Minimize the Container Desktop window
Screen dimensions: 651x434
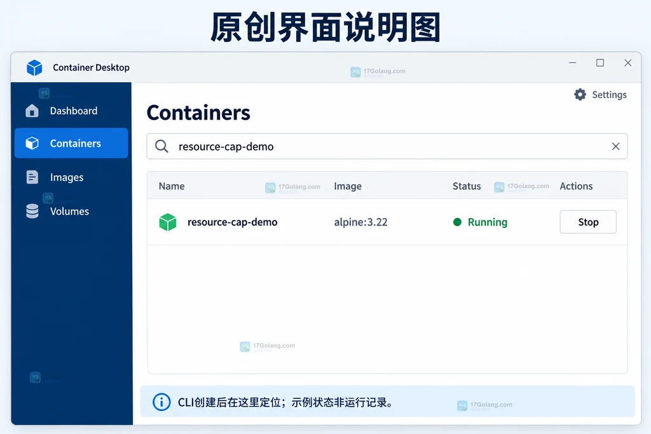click(x=573, y=63)
